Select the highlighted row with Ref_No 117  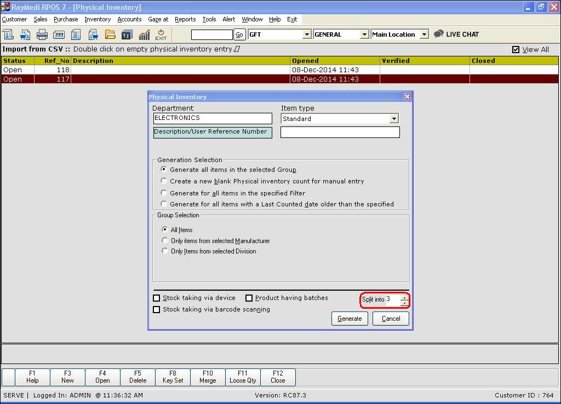[280, 79]
